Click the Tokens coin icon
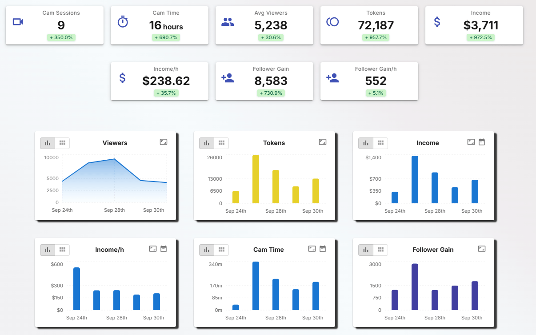The height and width of the screenshot is (335, 536). pyautogui.click(x=332, y=21)
